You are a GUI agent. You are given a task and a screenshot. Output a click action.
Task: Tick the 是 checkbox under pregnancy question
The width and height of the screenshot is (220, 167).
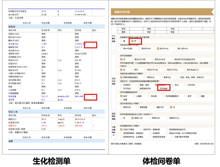point(121,41)
